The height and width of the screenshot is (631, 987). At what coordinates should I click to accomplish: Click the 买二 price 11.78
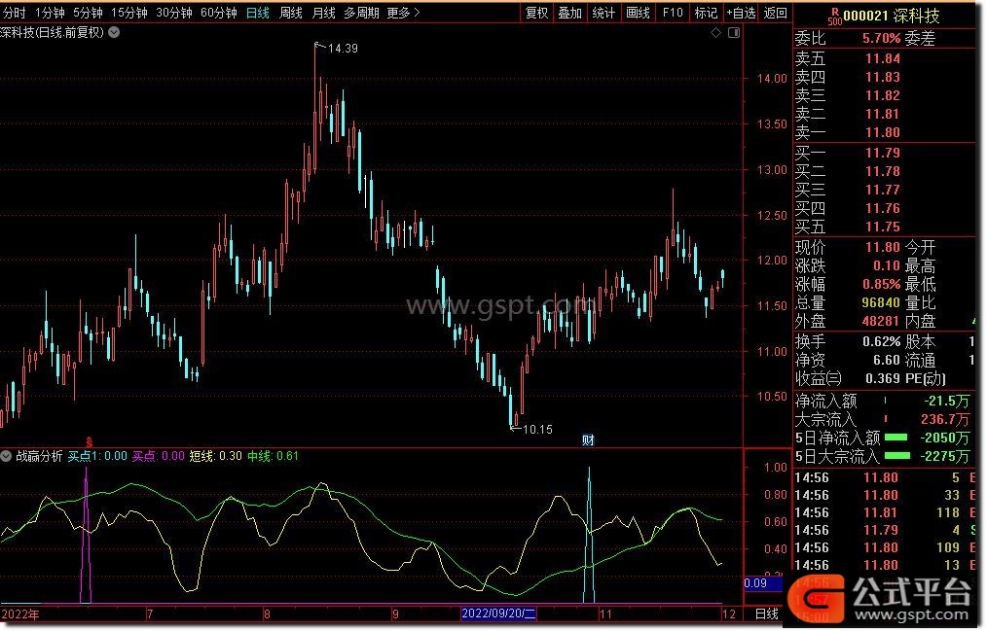click(883, 171)
